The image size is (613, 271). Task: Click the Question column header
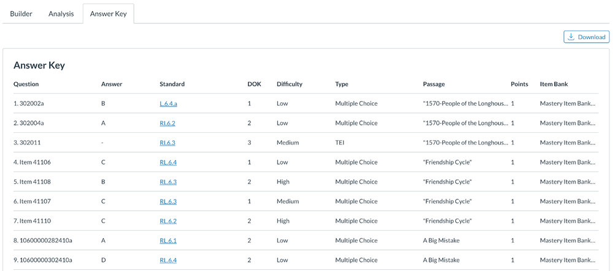tap(26, 84)
